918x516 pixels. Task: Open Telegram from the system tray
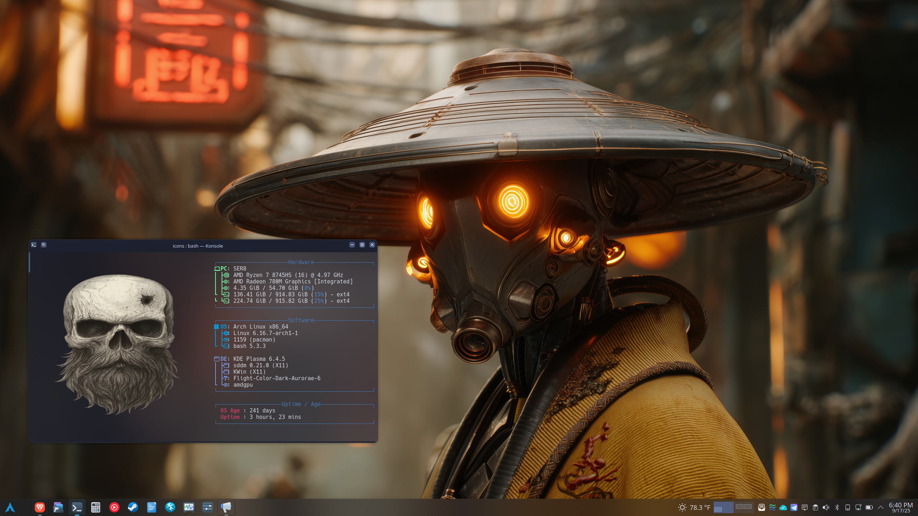[794, 507]
